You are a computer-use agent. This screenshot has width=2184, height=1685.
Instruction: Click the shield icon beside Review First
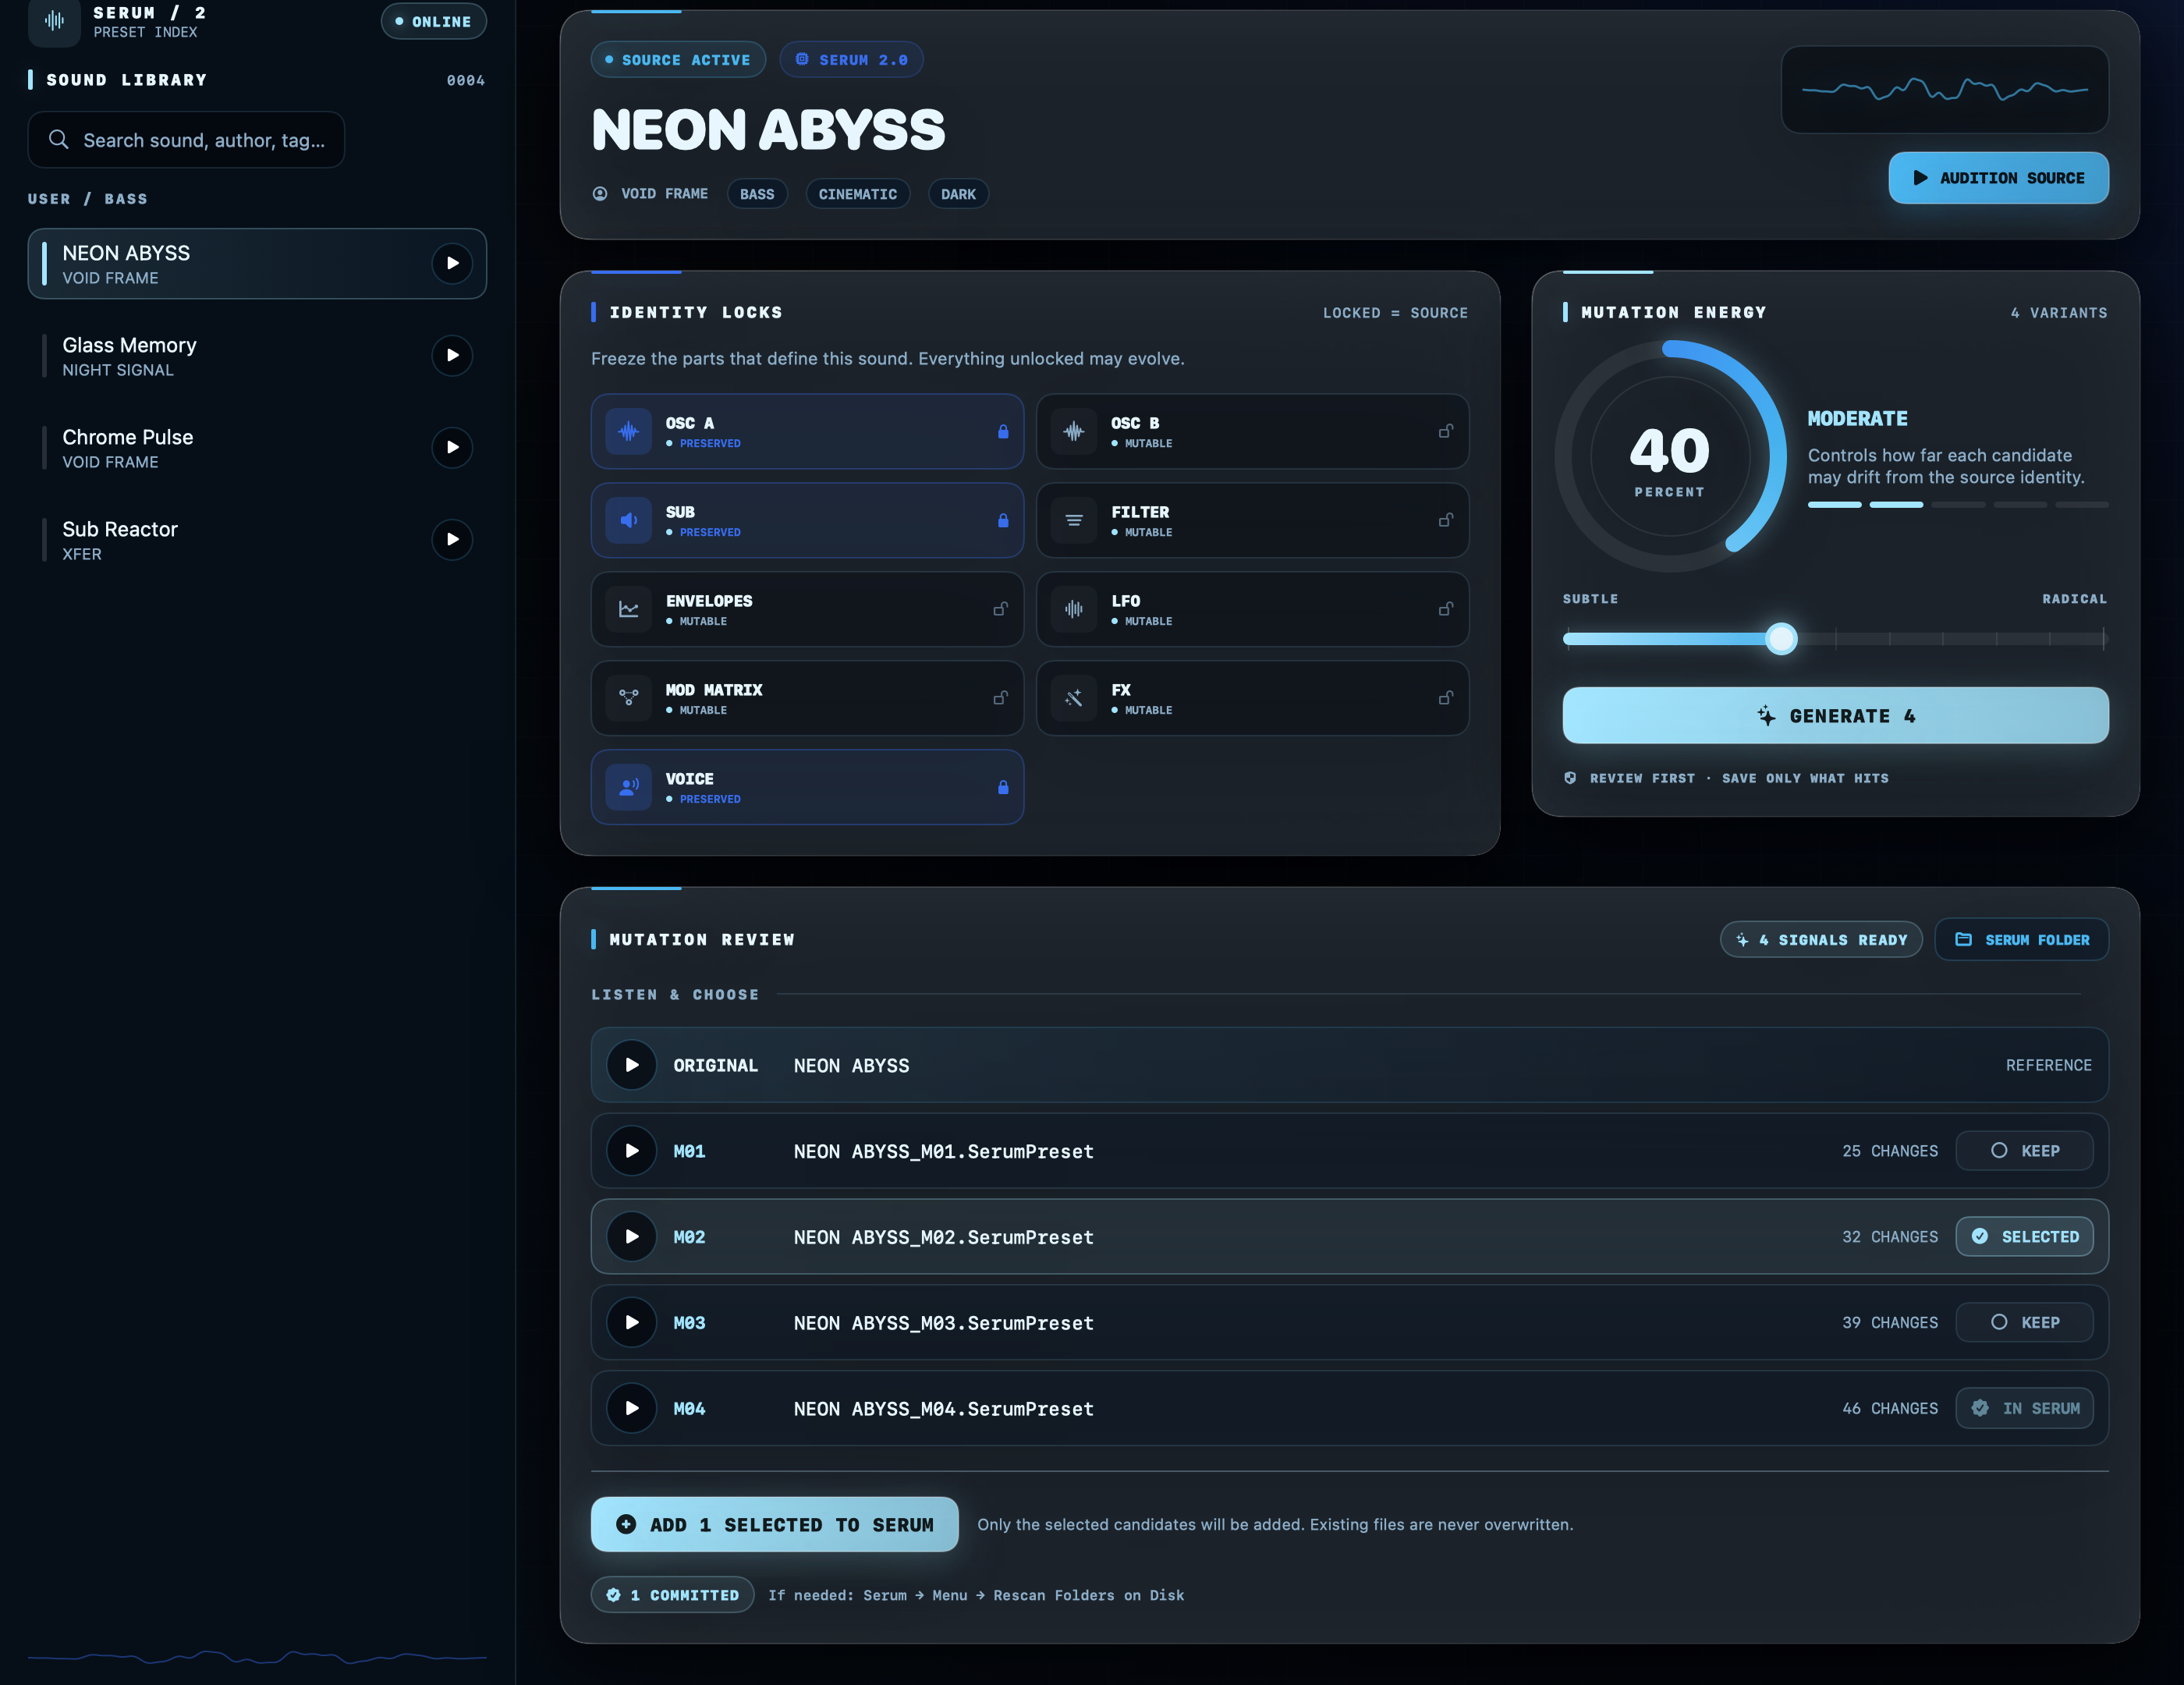click(x=1570, y=779)
